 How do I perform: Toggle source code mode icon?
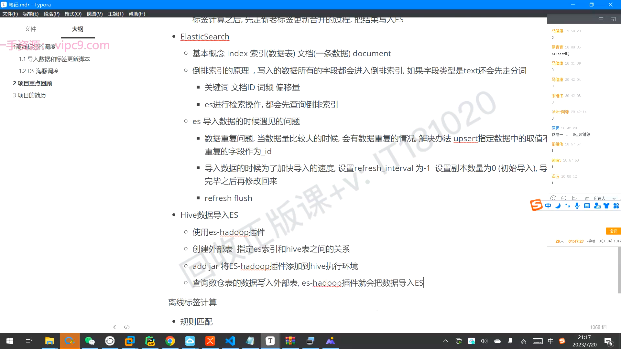(x=127, y=327)
